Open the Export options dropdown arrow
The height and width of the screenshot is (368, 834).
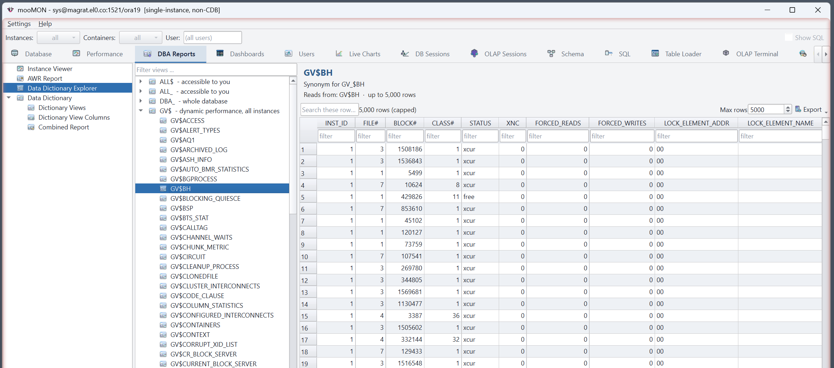[826, 112]
